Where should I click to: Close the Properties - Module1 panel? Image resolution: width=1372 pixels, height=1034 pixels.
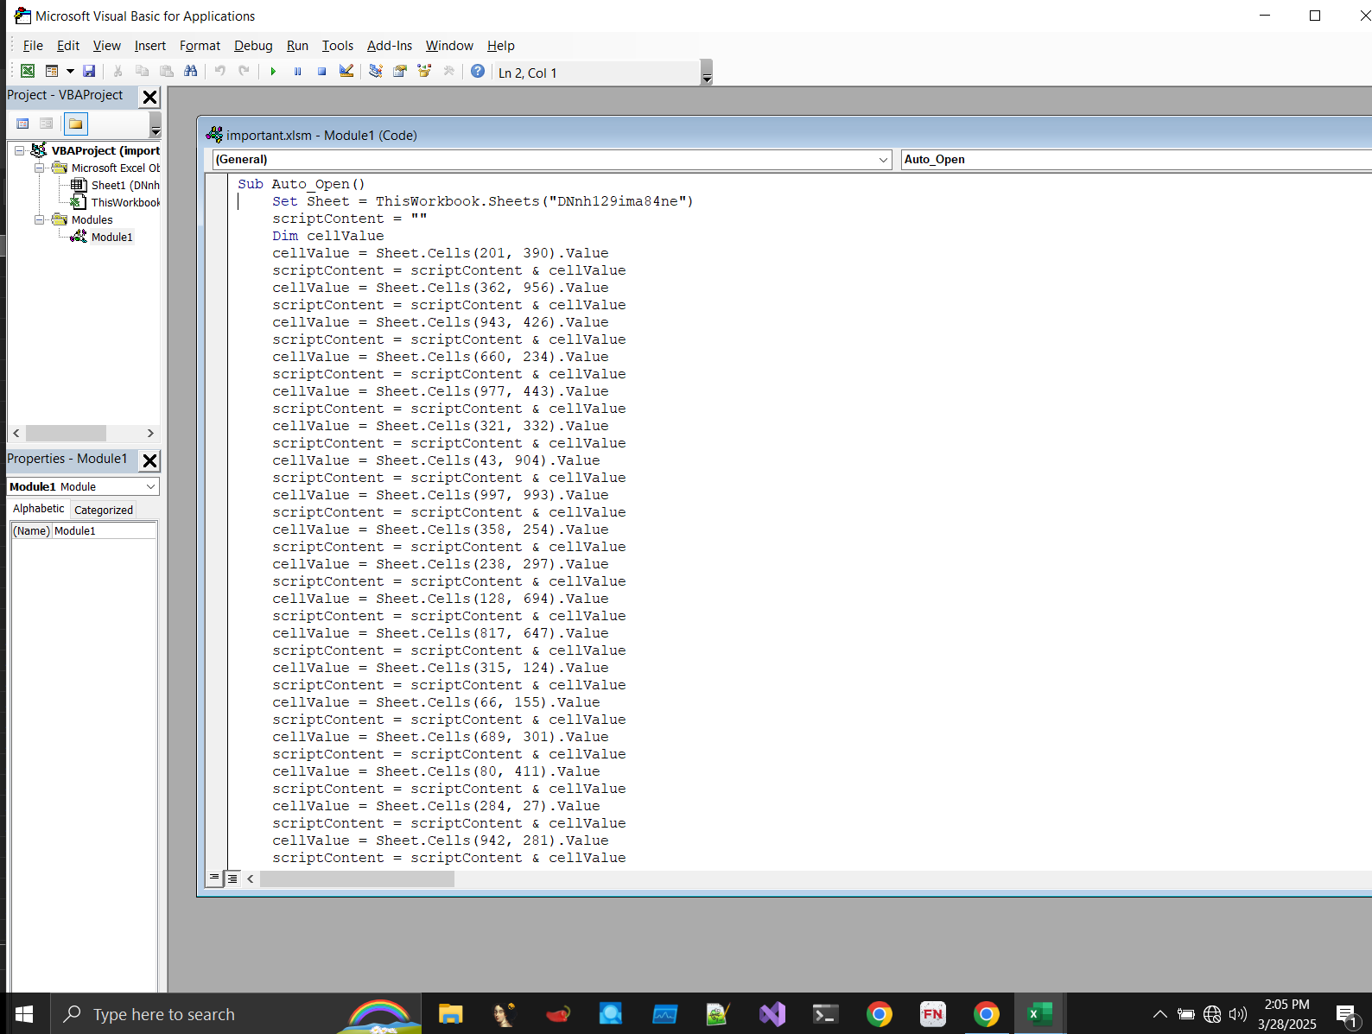pyautogui.click(x=149, y=460)
